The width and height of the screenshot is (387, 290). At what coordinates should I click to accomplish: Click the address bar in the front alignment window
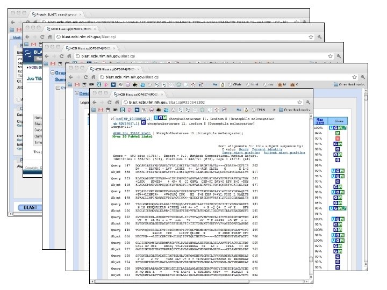pos(213,103)
